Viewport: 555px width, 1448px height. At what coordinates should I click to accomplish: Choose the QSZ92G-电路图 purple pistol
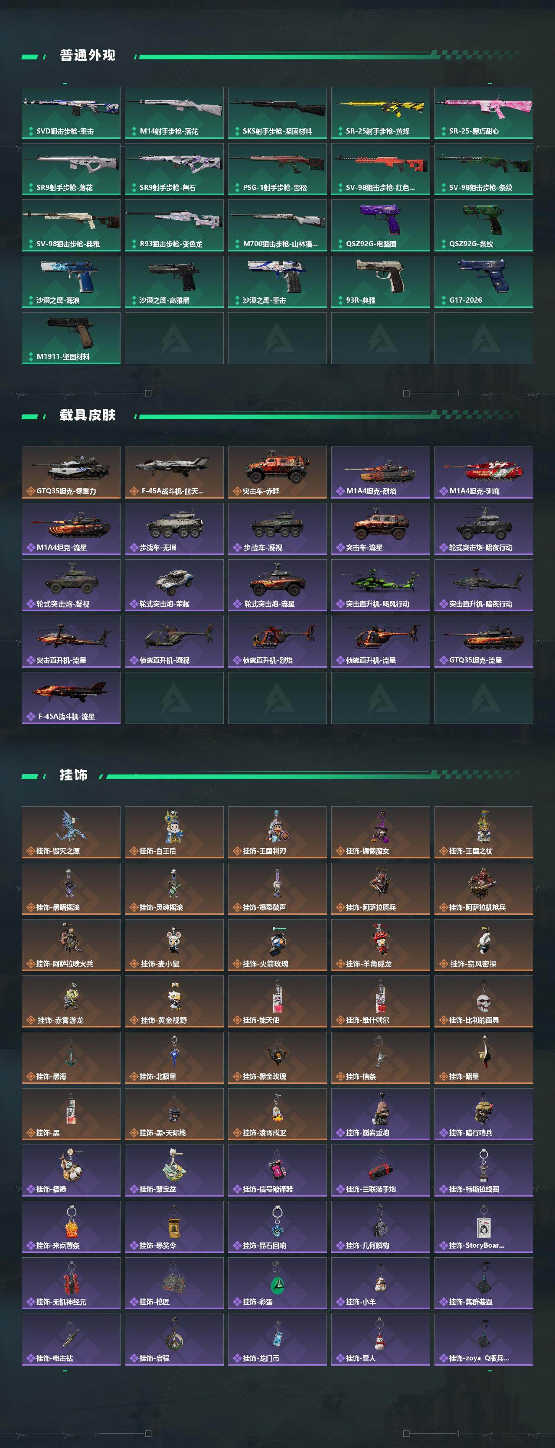click(381, 225)
